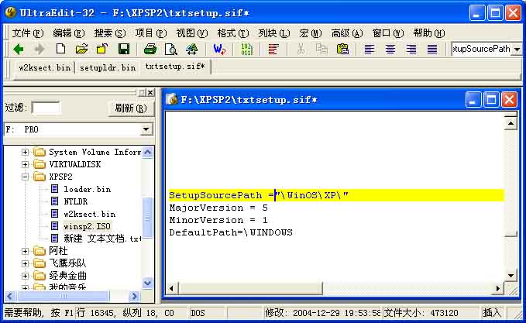Click the Cut scissors icon

[301, 50]
